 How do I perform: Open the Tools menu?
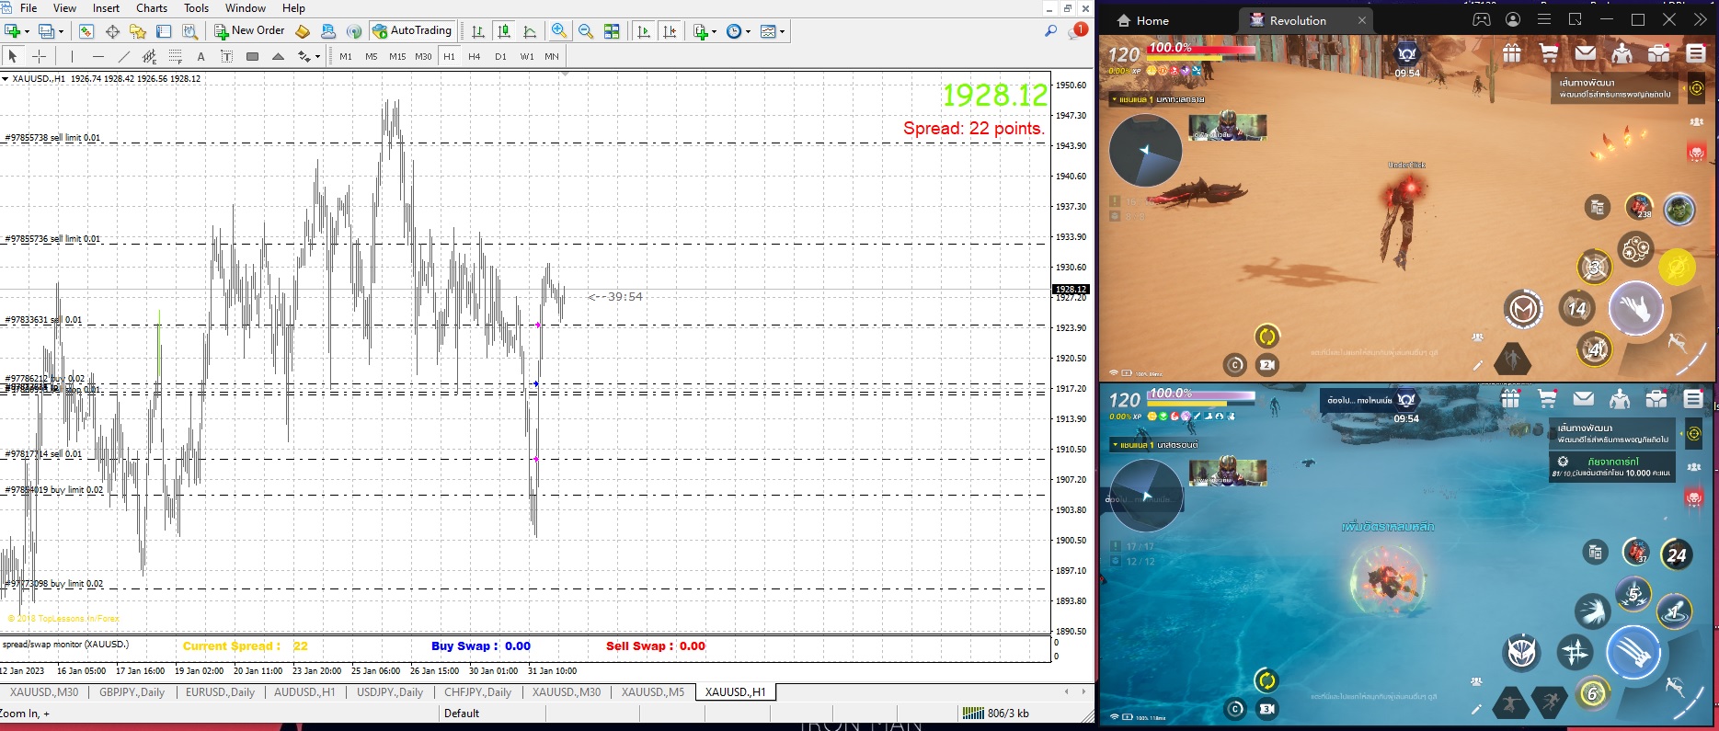pyautogui.click(x=196, y=7)
